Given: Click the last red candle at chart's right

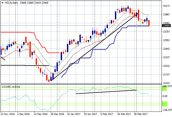Looking at the screenshot, I should tap(149, 23).
